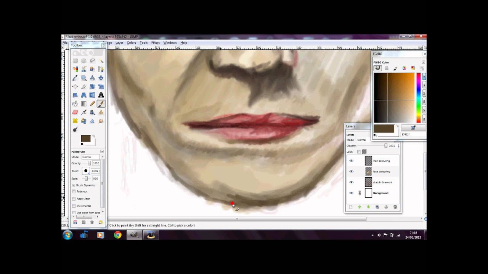This screenshot has width=488, height=274.
Task: Select the Dodge/Burn tool
Action: tap(75, 130)
